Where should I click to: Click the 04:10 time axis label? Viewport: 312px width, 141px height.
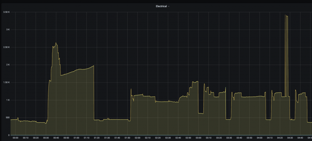click(x=270, y=138)
